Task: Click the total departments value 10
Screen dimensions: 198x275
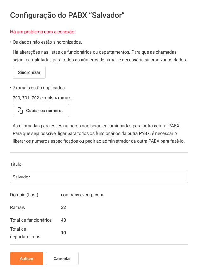Action: (63, 233)
